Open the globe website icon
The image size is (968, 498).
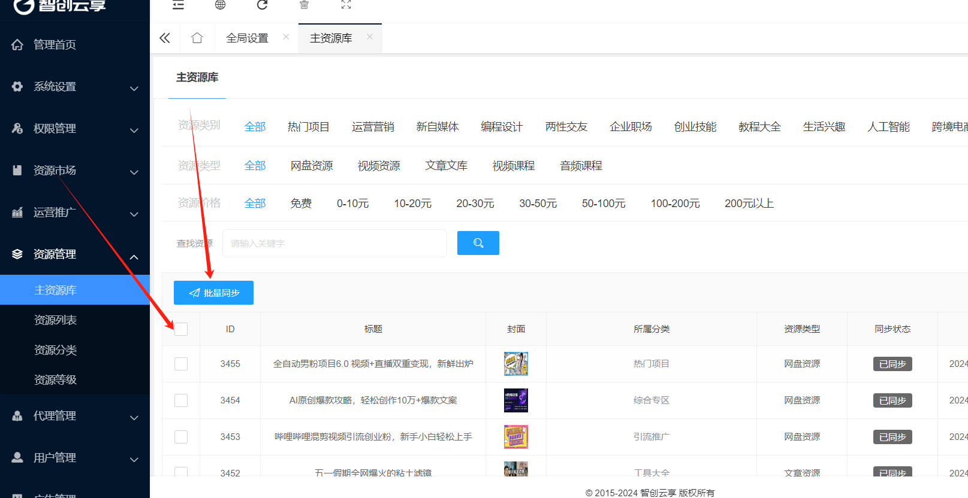[220, 5]
